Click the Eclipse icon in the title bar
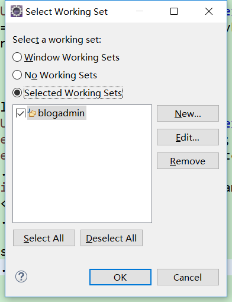 pos(17,11)
